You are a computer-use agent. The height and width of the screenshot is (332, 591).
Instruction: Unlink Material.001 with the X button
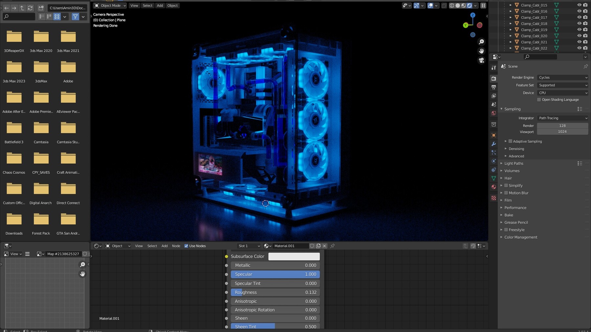(324, 246)
